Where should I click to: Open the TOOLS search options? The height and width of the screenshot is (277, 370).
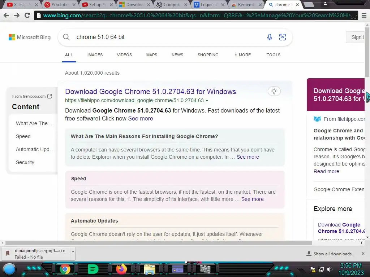[273, 55]
